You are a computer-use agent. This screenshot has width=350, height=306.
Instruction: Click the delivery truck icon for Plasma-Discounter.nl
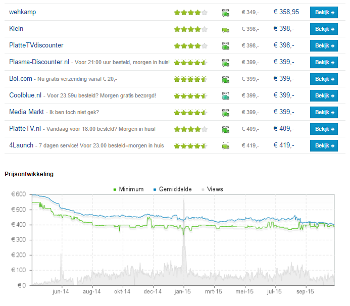226,63
